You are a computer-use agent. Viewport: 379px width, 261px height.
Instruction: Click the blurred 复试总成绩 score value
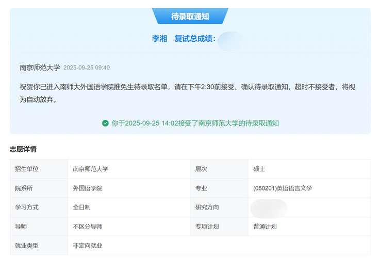[x=230, y=41]
